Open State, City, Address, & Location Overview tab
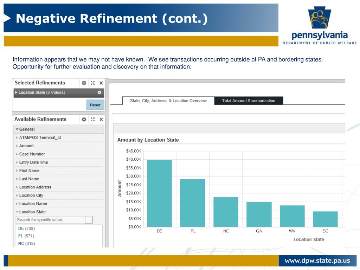 point(168,101)
